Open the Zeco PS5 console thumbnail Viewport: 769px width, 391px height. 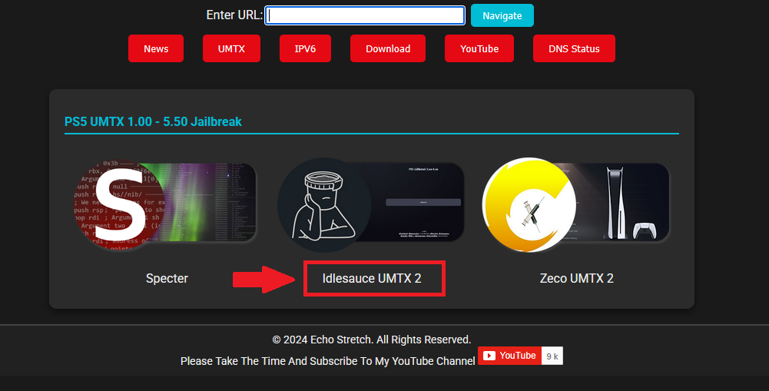click(x=621, y=203)
